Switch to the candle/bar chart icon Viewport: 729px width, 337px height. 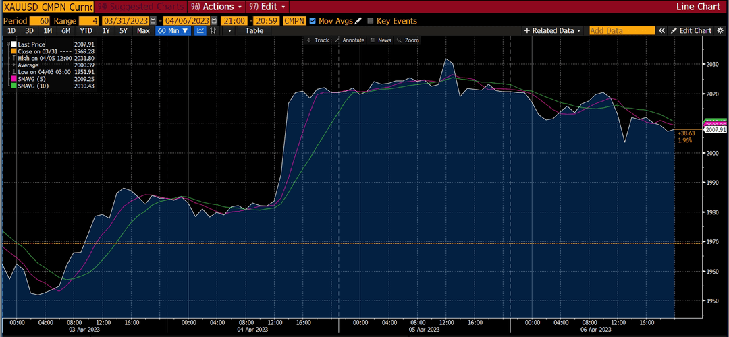coord(213,30)
